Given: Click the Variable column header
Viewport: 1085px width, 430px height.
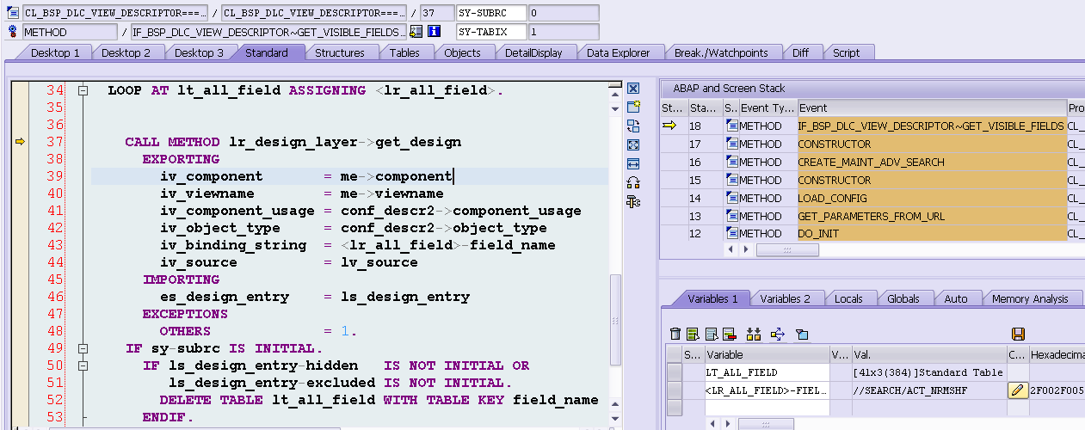Looking at the screenshot, I should (767, 354).
